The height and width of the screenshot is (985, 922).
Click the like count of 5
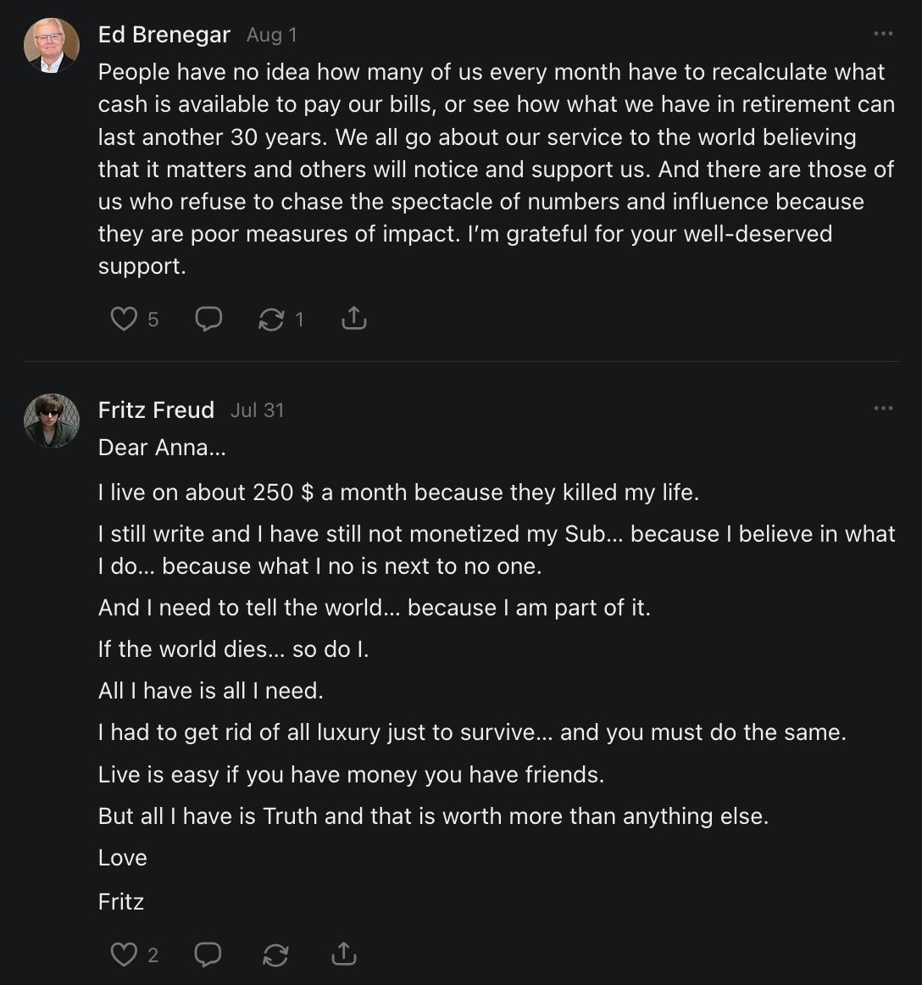[153, 320]
